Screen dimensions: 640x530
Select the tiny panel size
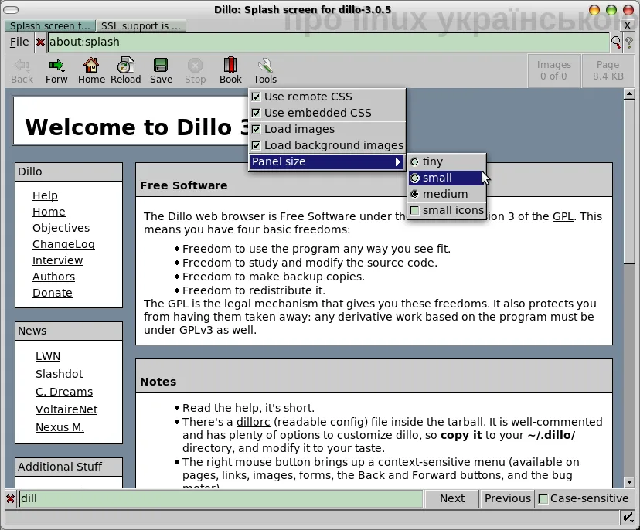coord(447,161)
